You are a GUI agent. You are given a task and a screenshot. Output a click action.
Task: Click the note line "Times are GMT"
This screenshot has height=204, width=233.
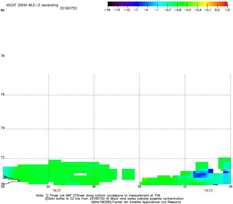pyautogui.click(x=98, y=196)
